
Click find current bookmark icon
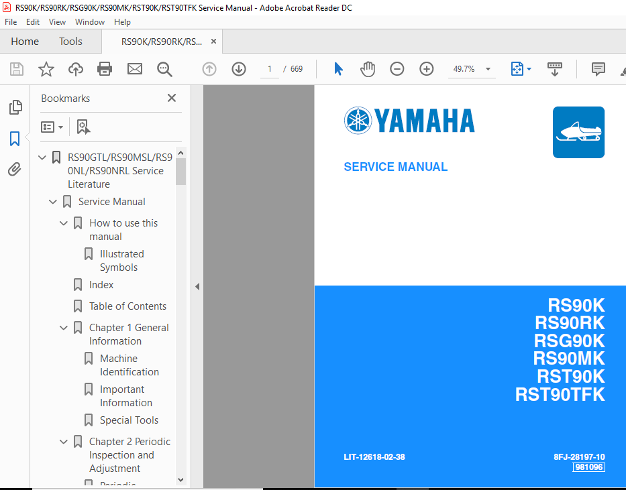click(x=83, y=127)
